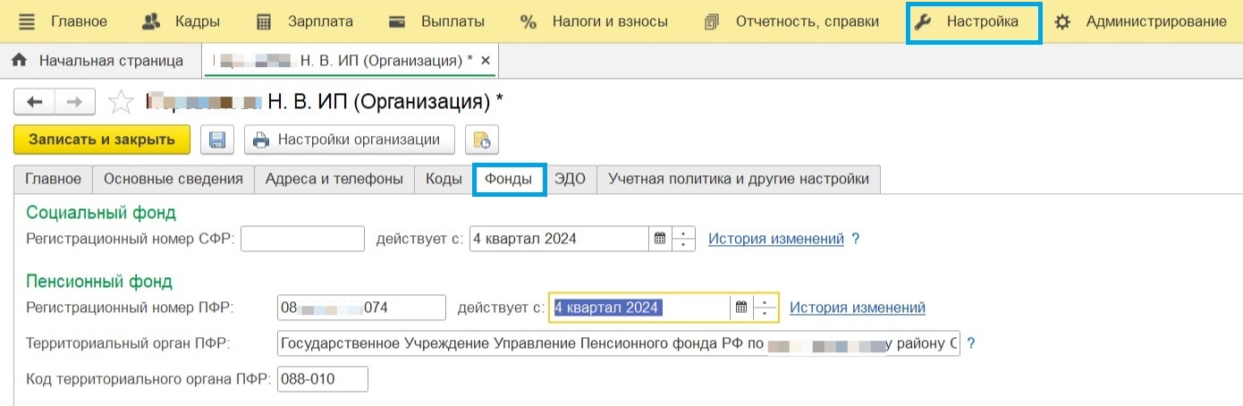Click Код территориального органа ПФР field
The image size is (1243, 406).
323,378
